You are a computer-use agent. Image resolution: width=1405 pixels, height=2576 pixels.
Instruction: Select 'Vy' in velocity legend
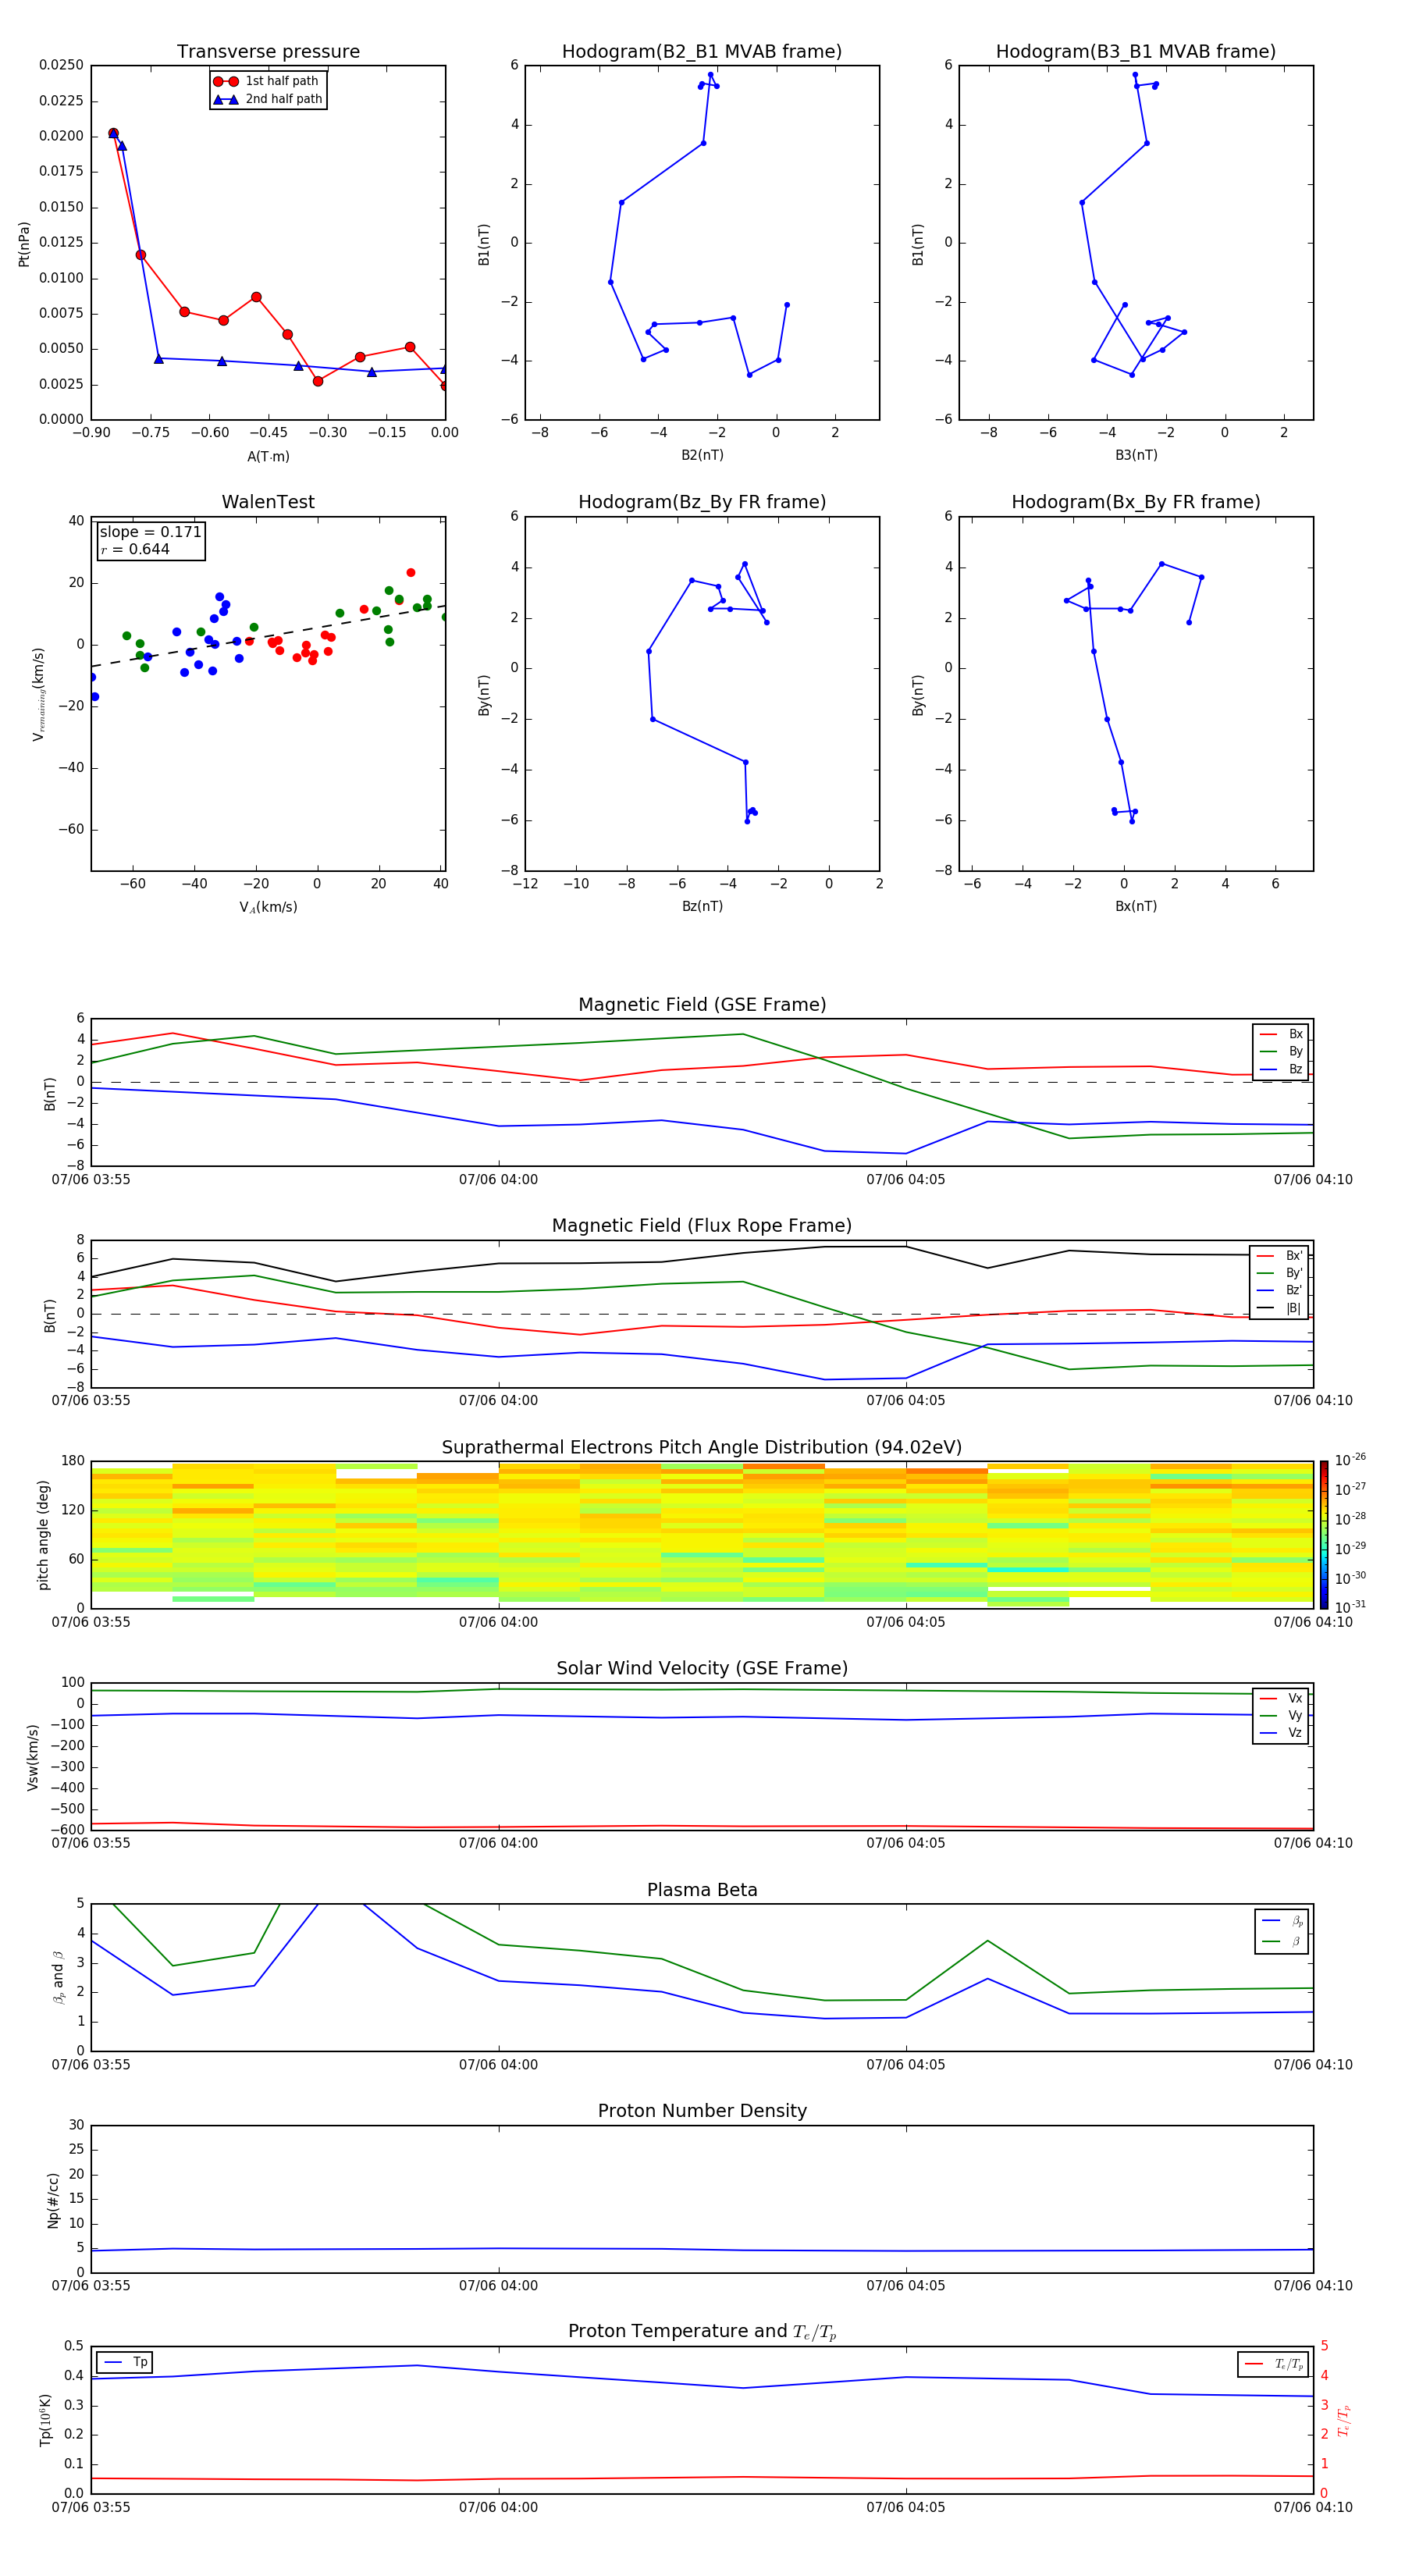tap(1281, 1716)
